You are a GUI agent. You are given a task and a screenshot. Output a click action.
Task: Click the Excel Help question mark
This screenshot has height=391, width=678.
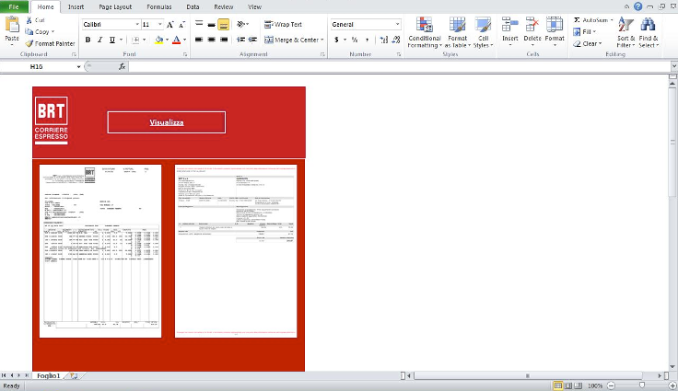pyautogui.click(x=637, y=6)
